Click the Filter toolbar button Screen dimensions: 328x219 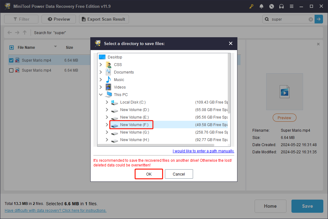21,19
